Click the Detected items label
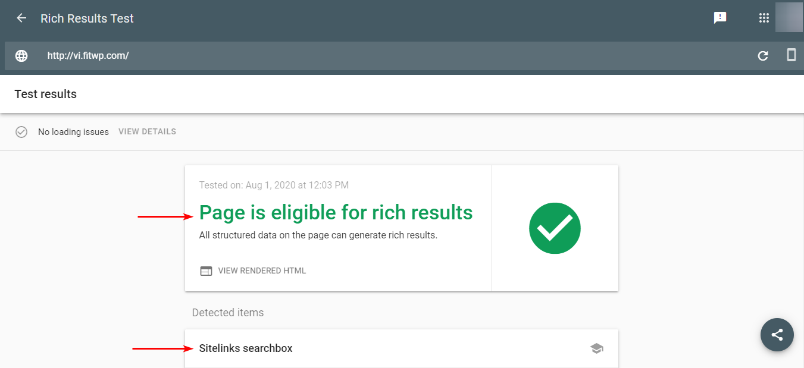This screenshot has height=368, width=804. click(x=228, y=312)
